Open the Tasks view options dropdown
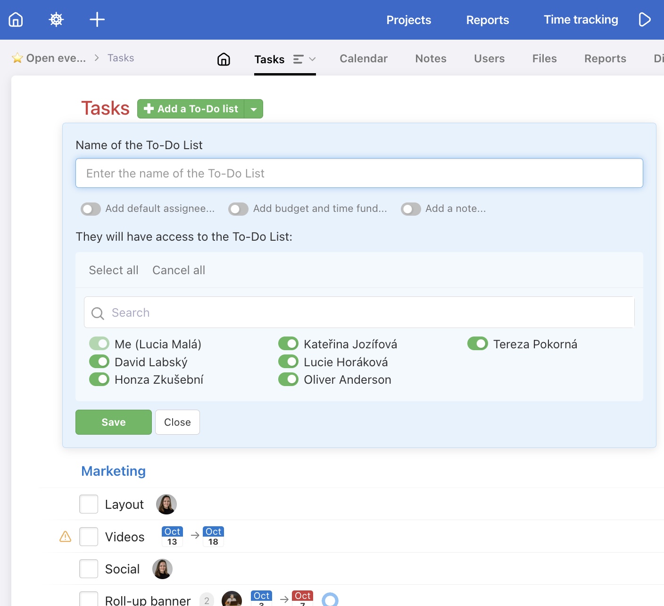This screenshot has width=664, height=606. [x=304, y=59]
